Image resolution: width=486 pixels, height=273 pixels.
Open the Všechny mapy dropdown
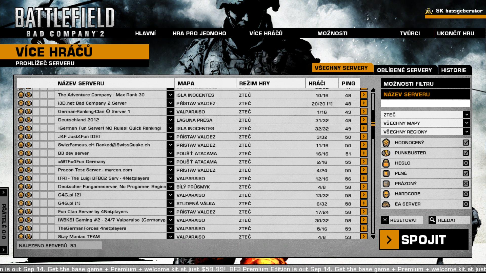tap(426, 123)
